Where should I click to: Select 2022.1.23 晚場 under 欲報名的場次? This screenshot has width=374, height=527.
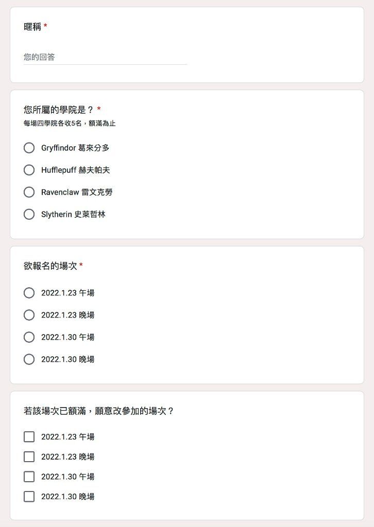point(29,315)
